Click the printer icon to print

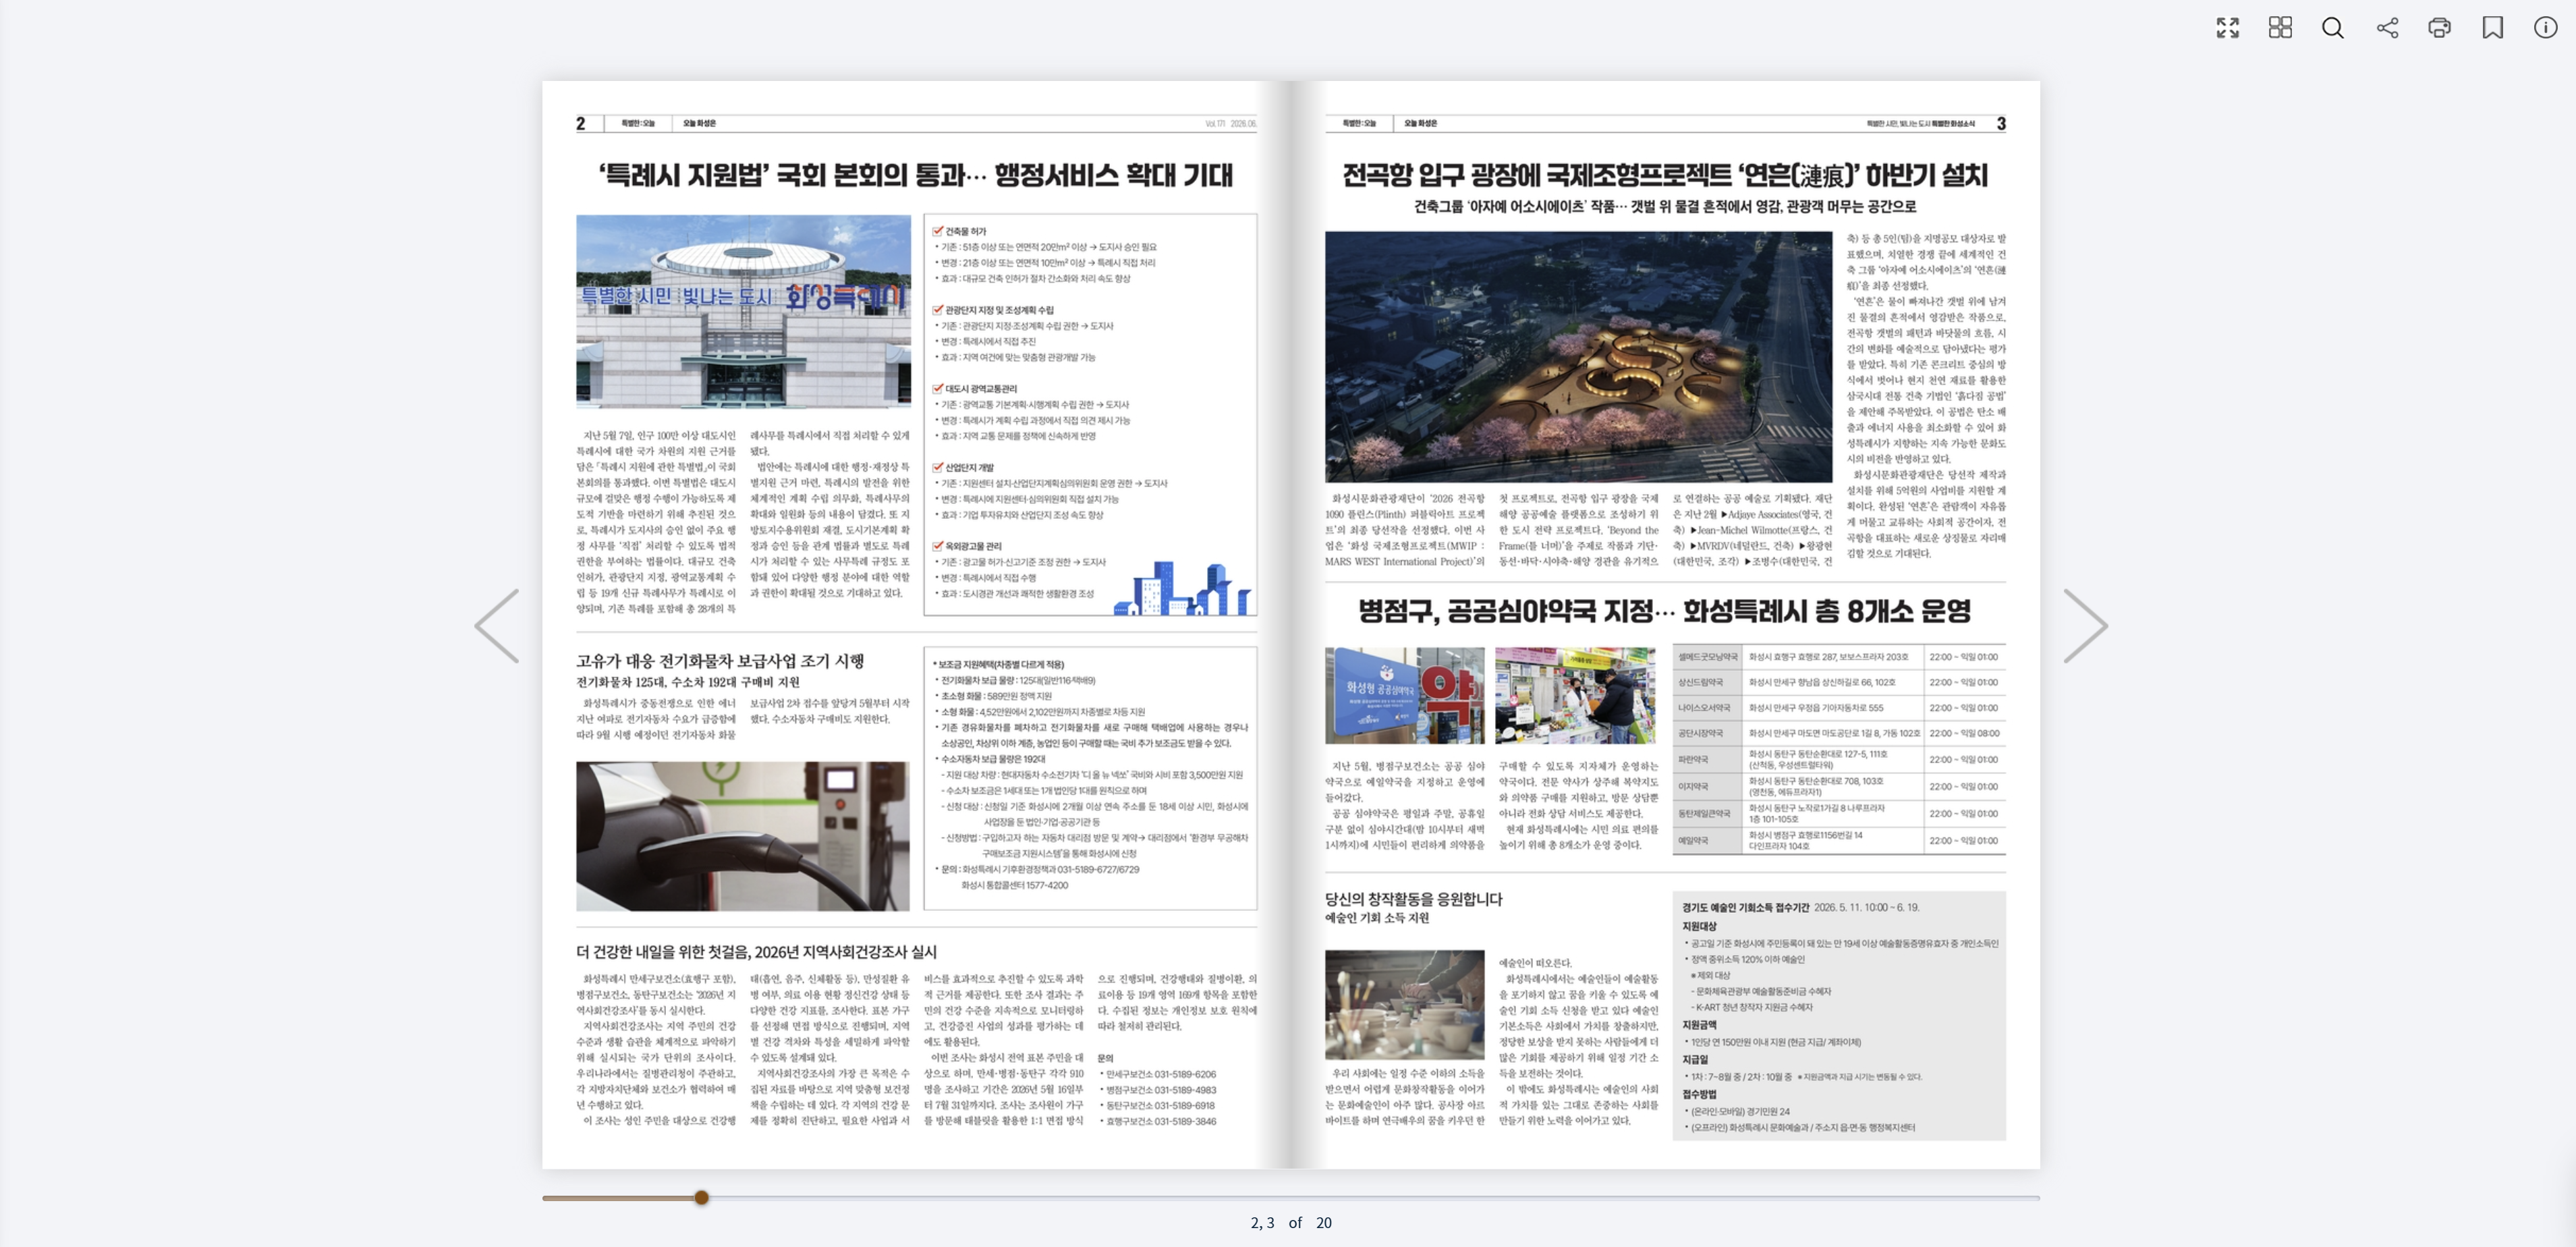point(2440,28)
